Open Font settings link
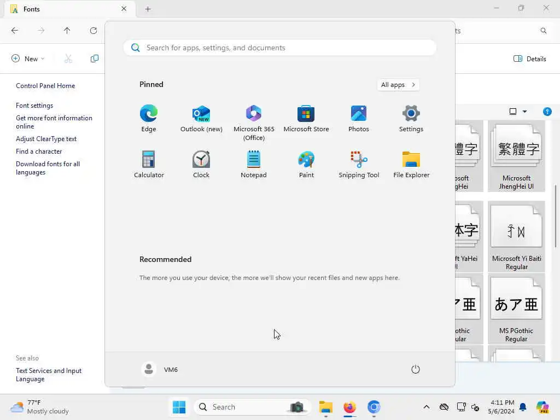Screen dimensions: 560x420 tap(34, 106)
